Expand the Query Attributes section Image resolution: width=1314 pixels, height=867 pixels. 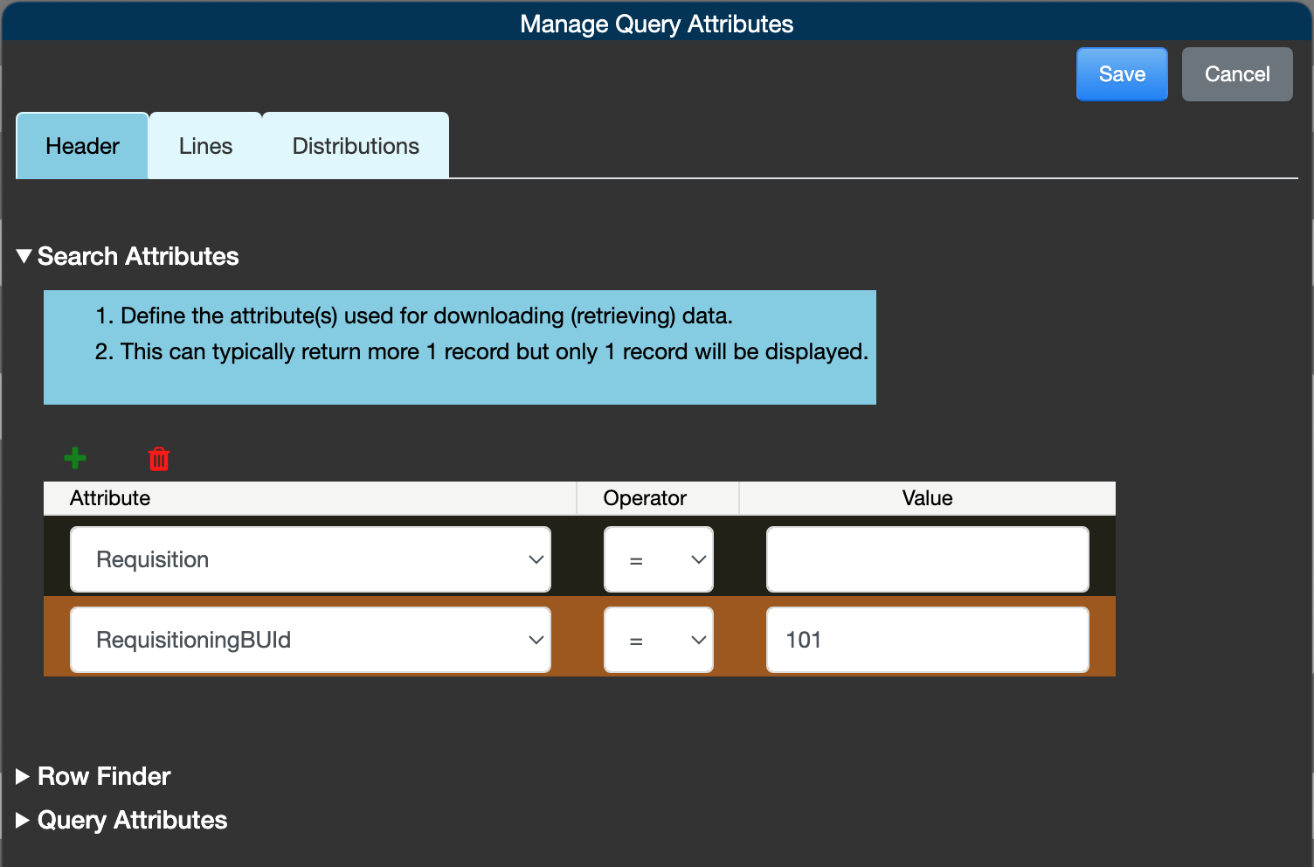click(x=21, y=819)
